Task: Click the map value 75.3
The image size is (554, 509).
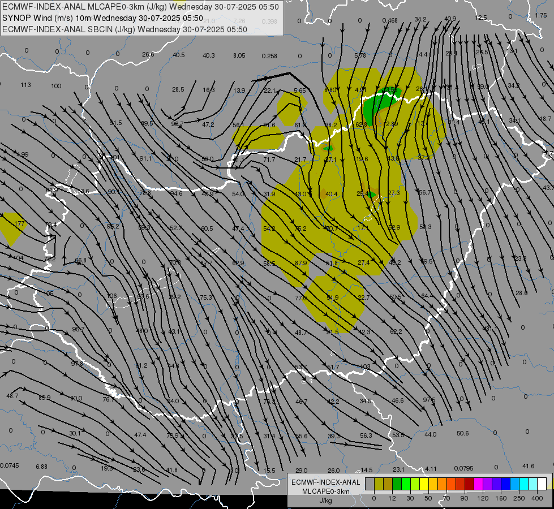Action: (x=206, y=297)
